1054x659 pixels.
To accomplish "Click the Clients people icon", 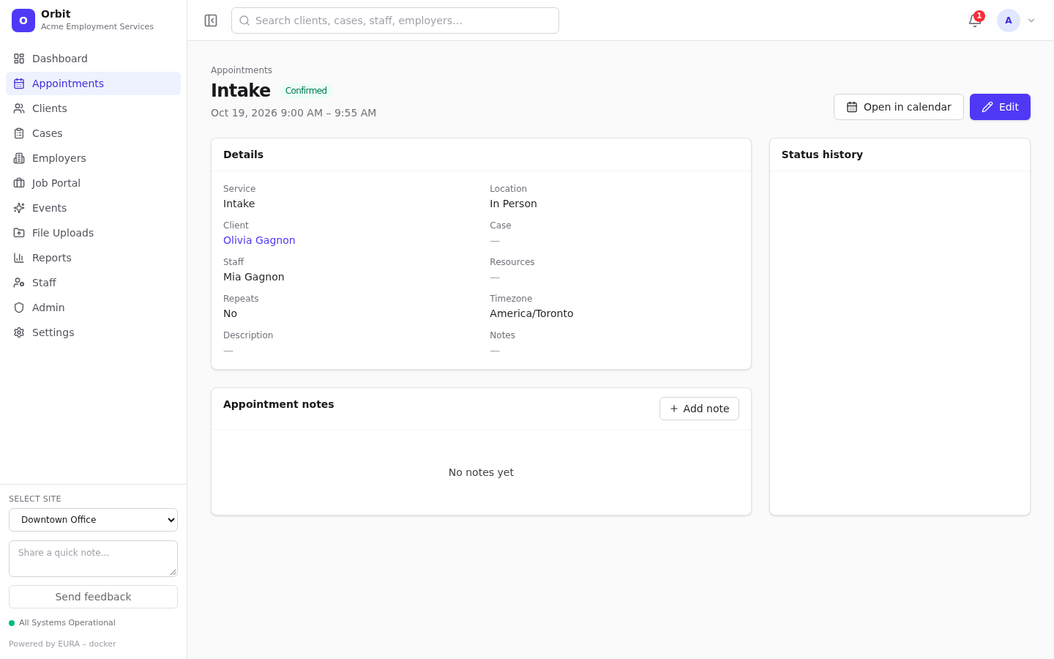I will (x=19, y=108).
